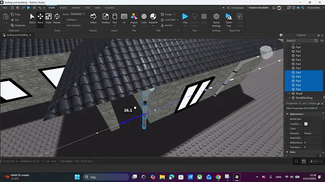Screen dimensions: 325x182
Task: Insert a new Part
Action: pos(115,18)
